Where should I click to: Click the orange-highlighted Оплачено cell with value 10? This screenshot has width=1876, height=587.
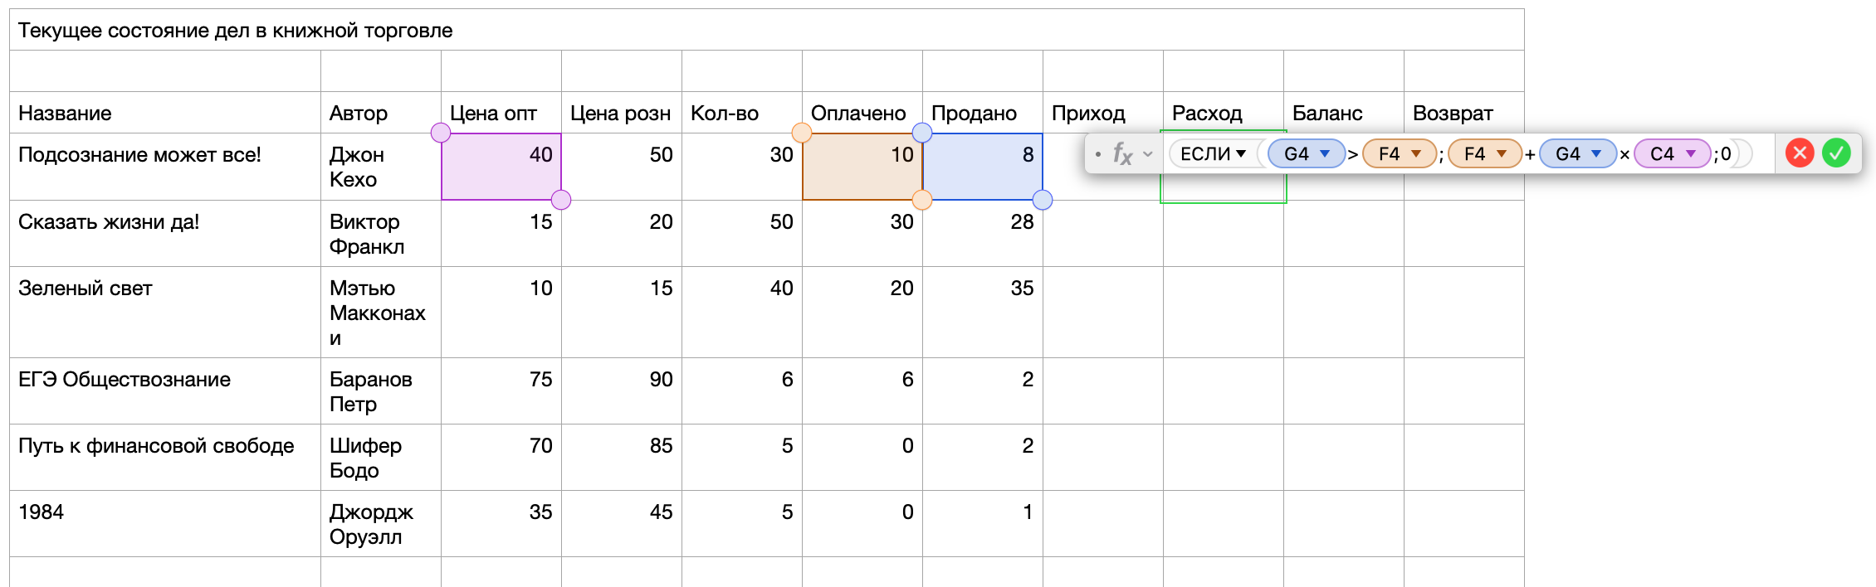862,166
